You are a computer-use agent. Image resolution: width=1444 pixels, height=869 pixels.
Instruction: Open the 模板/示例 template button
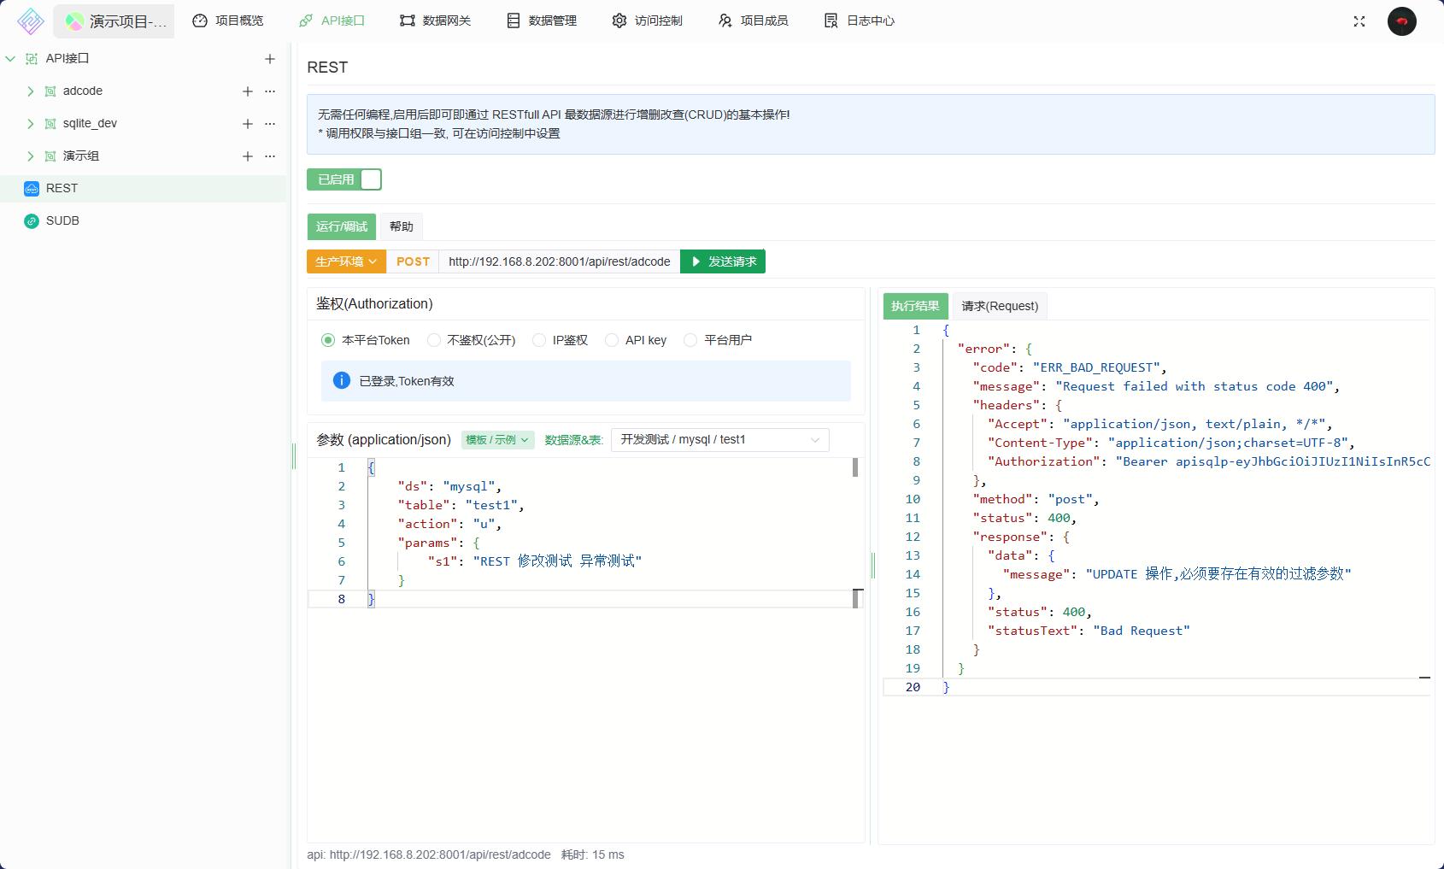tap(497, 440)
